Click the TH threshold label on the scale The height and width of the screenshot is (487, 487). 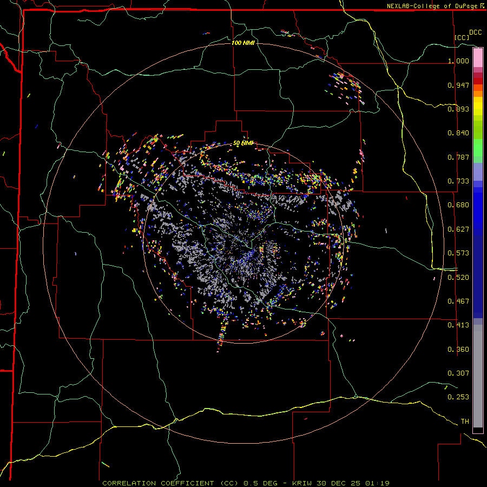tap(465, 422)
